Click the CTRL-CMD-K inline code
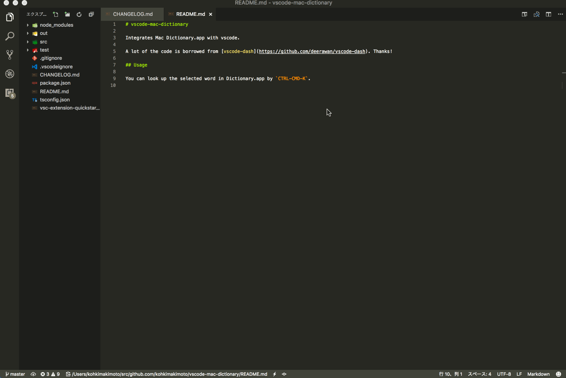566x378 pixels. pos(292,78)
